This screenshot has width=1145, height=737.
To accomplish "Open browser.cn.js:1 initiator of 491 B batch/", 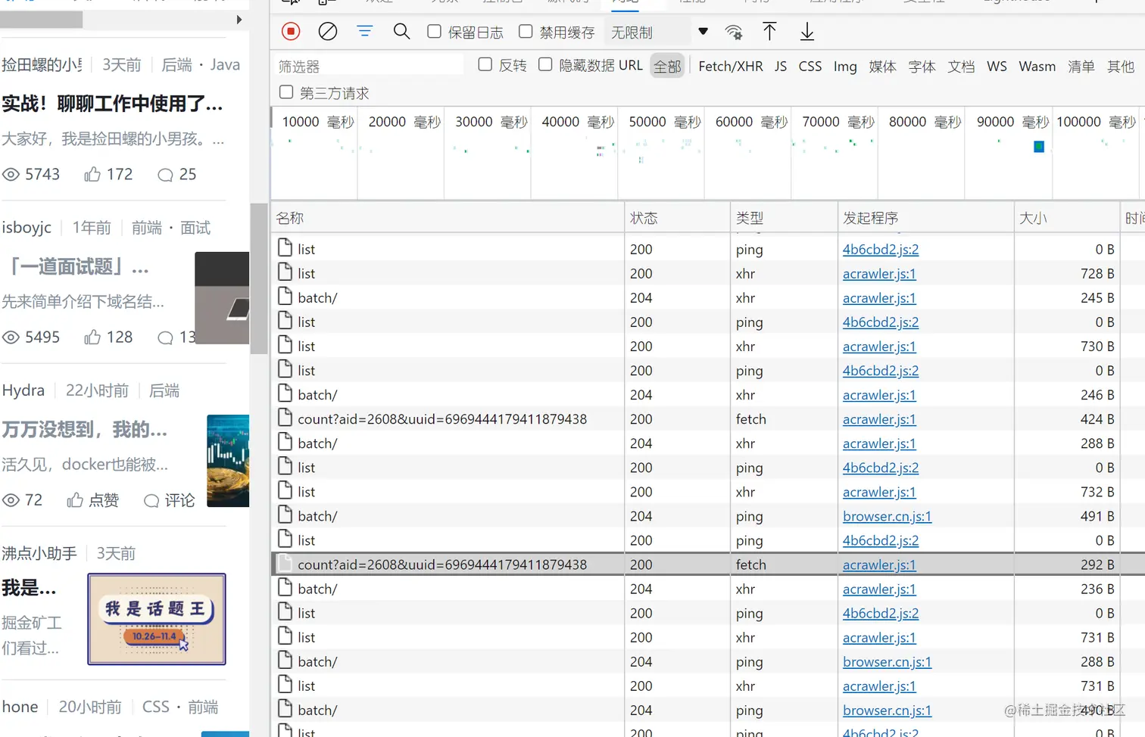I will [887, 516].
